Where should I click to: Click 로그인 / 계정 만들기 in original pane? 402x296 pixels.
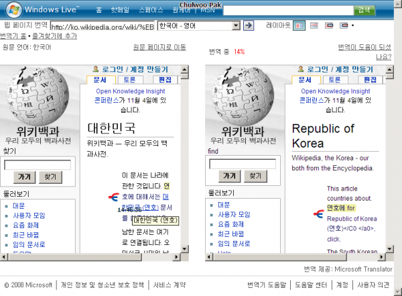135,69
